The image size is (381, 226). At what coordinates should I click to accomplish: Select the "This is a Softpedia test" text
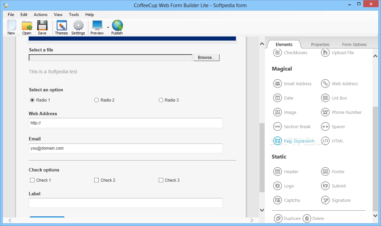53,72
